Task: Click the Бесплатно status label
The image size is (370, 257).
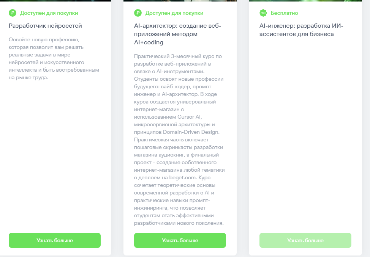Action: coord(284,13)
